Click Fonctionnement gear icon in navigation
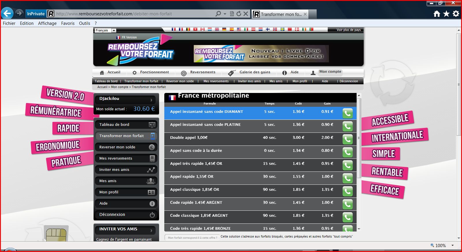The image size is (462, 252). (x=135, y=73)
